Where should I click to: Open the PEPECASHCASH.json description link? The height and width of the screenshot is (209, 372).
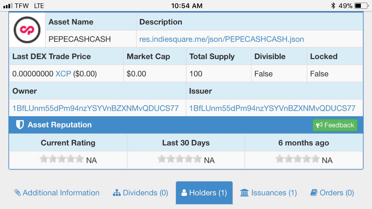pos(221,39)
